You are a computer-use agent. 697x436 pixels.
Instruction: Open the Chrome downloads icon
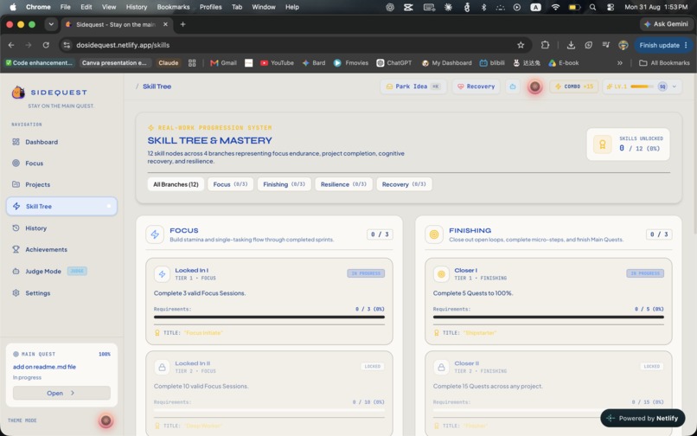(571, 45)
